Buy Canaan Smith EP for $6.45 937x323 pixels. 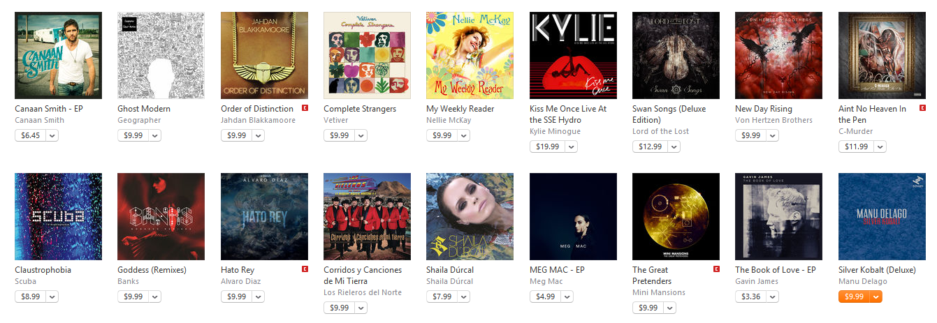click(30, 135)
